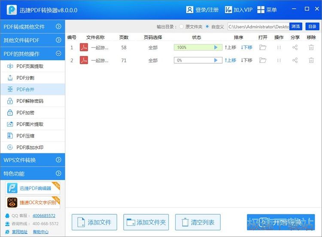This screenshot has height=237, width=322.
Task: Share icon for the 71-page file
Action: pyautogui.click(x=295, y=60)
